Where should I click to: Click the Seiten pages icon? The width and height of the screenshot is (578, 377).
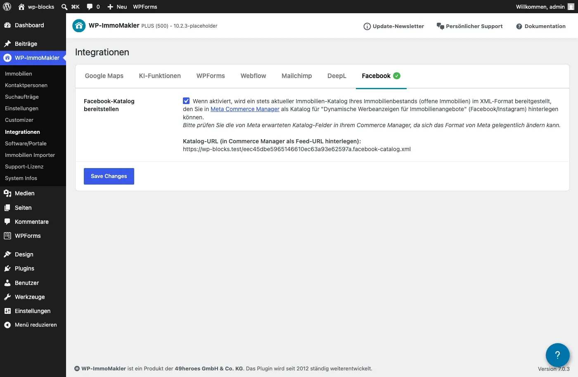[7, 208]
